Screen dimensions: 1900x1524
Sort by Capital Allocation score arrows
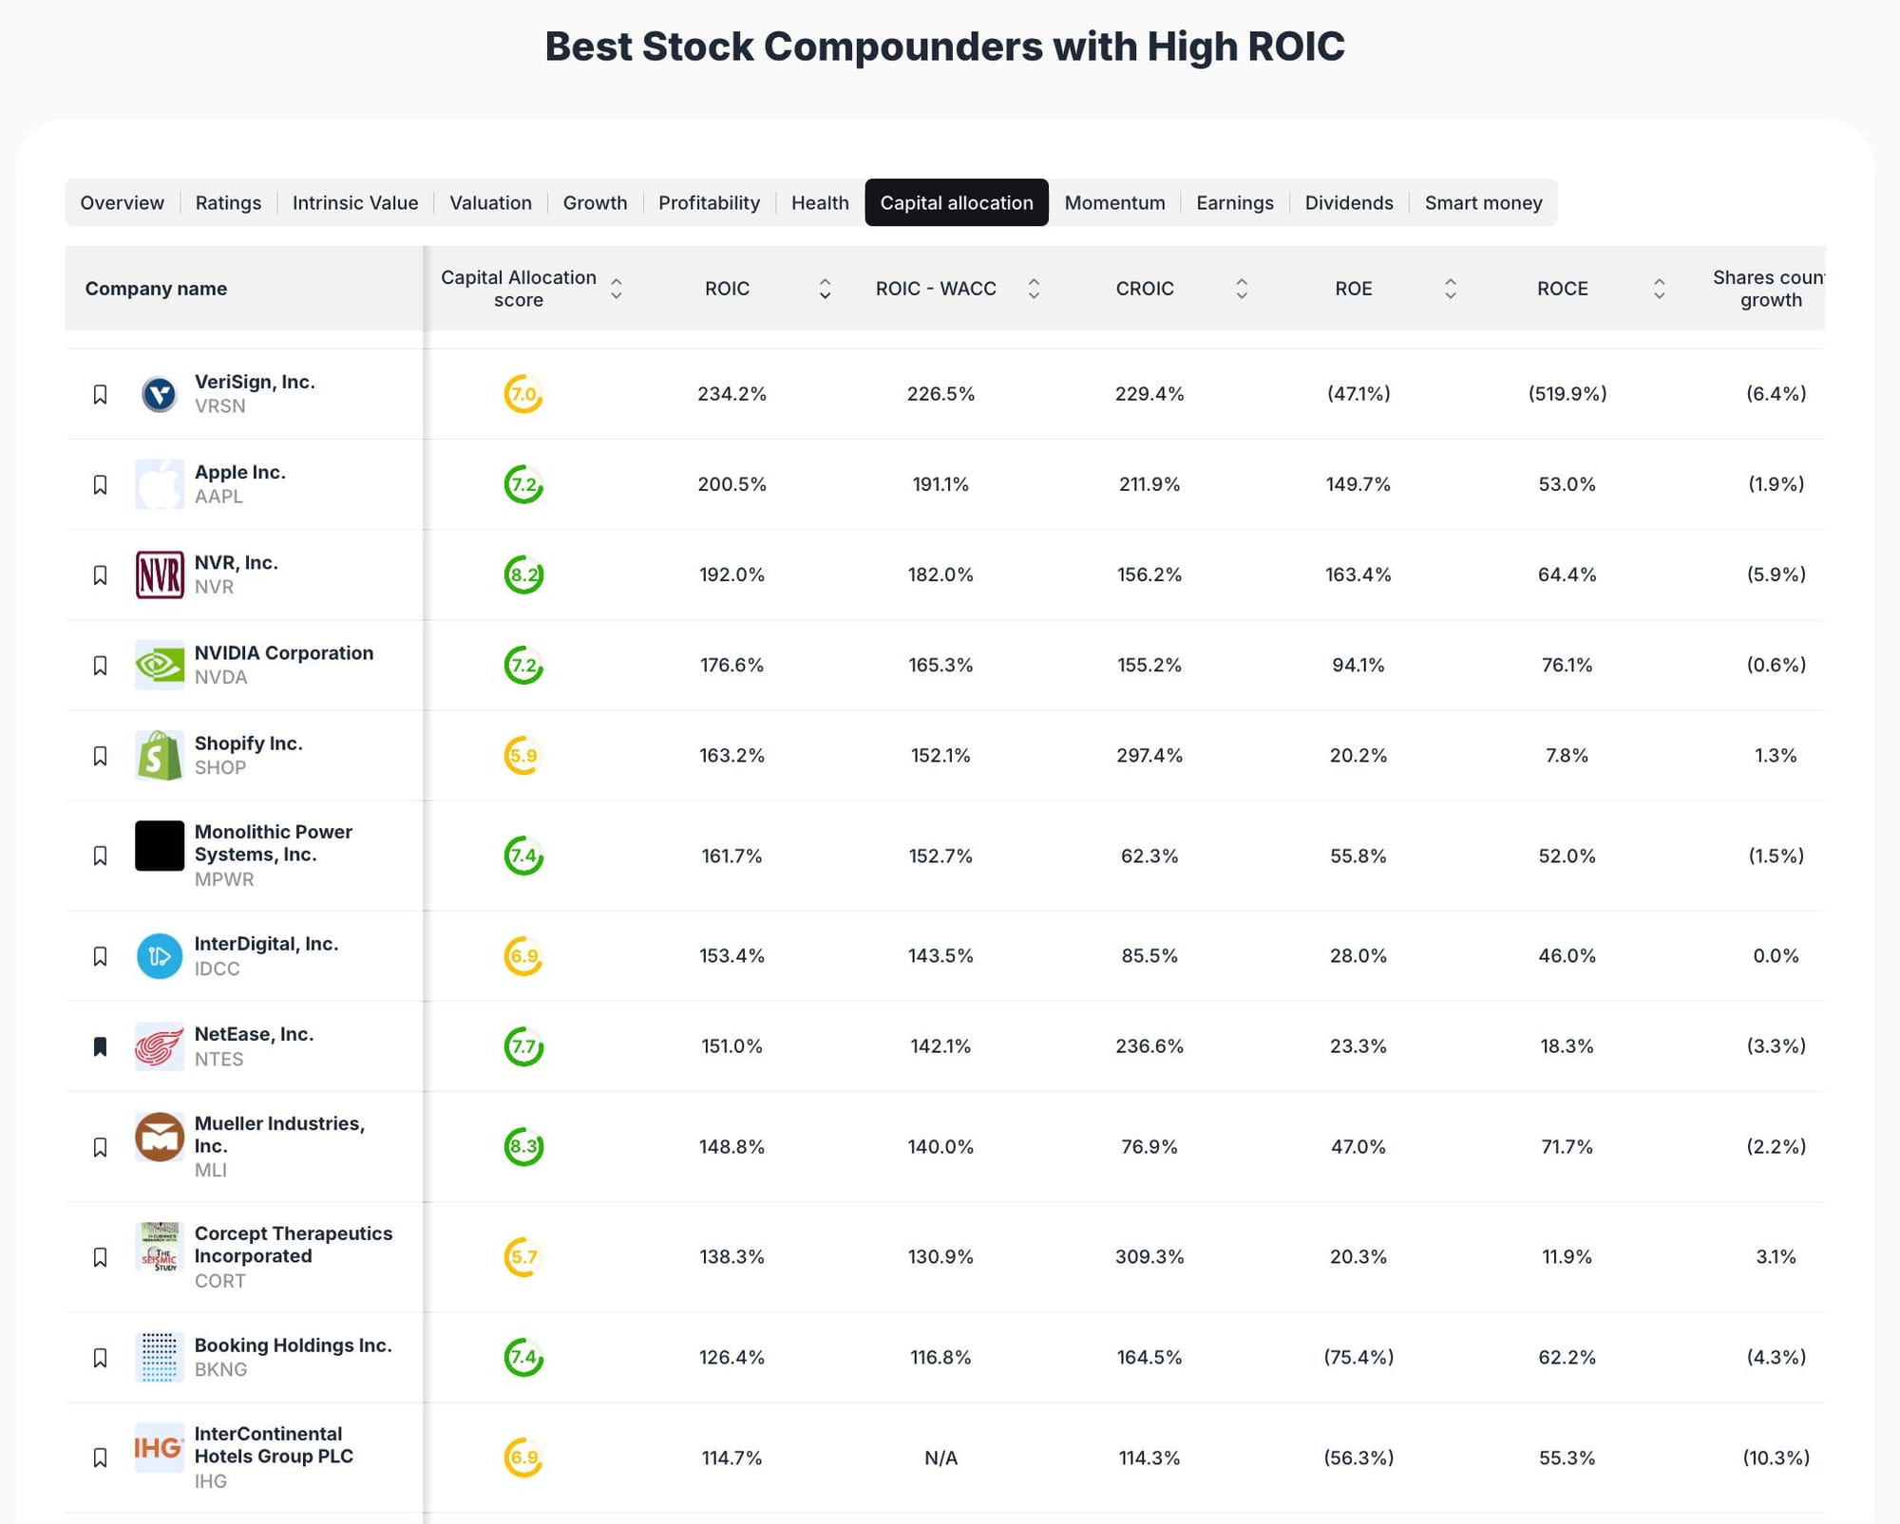pyautogui.click(x=616, y=289)
